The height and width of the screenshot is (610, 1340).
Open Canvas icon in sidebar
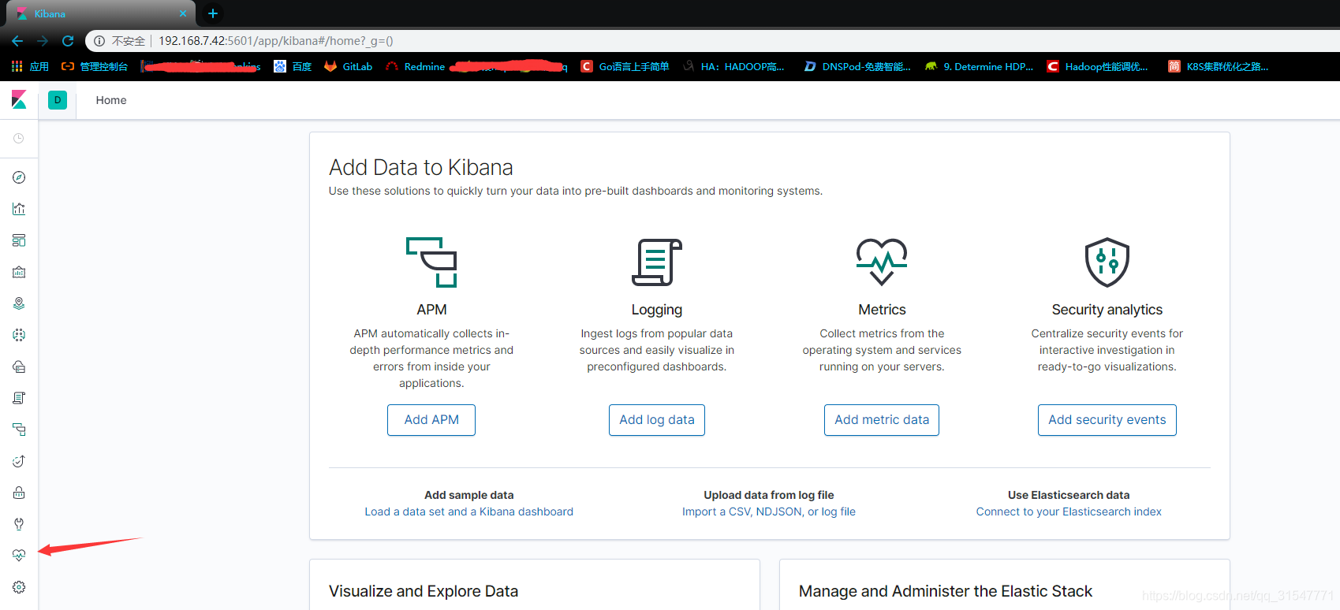pyautogui.click(x=19, y=272)
